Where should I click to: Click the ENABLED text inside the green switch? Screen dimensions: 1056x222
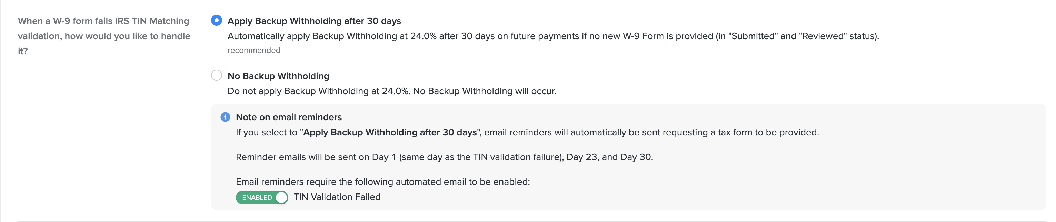257,198
